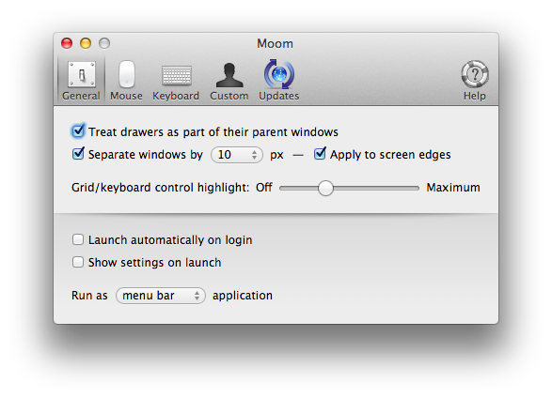The width and height of the screenshot is (552, 398).
Task: Minimize window with the yellow button
Action: tap(86, 43)
